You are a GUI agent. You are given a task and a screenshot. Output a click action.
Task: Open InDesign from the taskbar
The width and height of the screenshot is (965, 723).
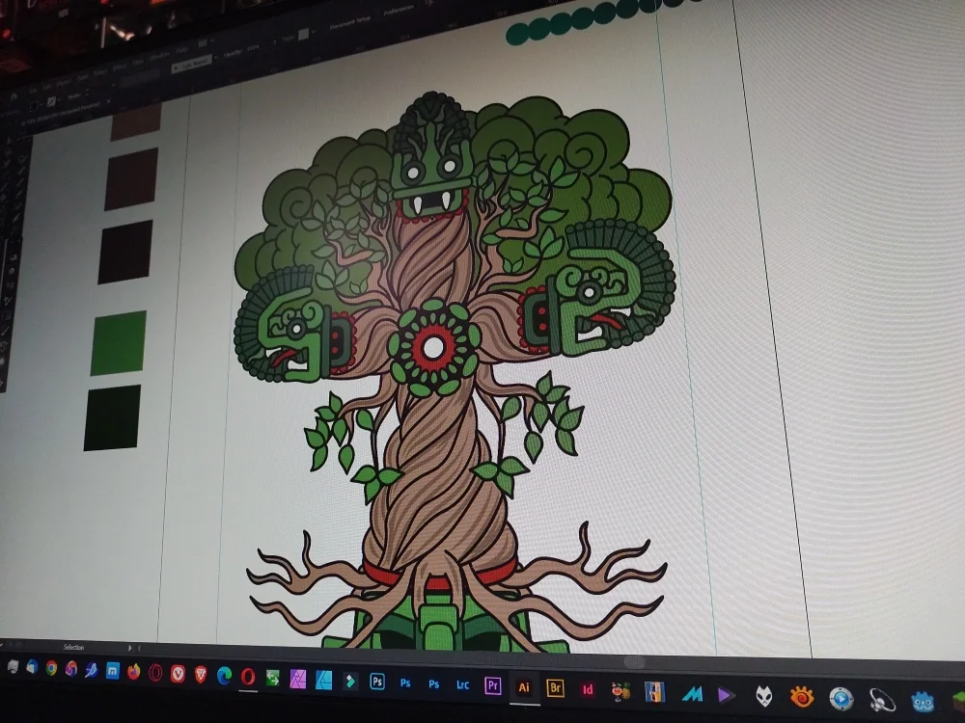pyautogui.click(x=588, y=690)
